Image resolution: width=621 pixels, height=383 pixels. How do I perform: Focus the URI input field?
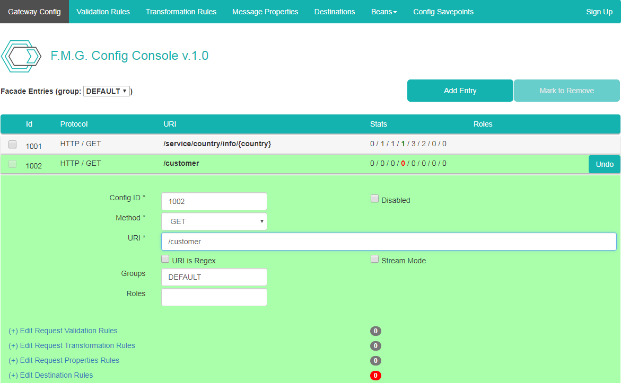pyautogui.click(x=389, y=242)
